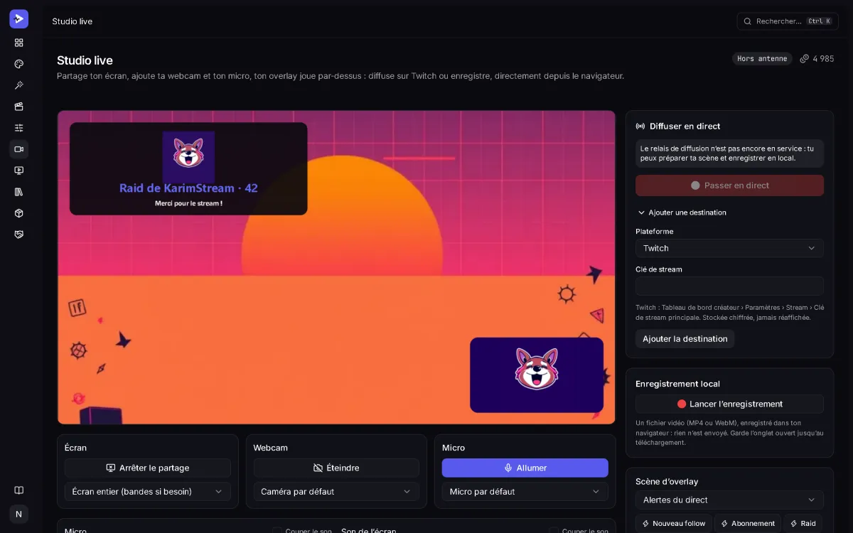Click the Clé de stream input field
Image resolution: width=853 pixels, height=533 pixels.
tap(729, 286)
